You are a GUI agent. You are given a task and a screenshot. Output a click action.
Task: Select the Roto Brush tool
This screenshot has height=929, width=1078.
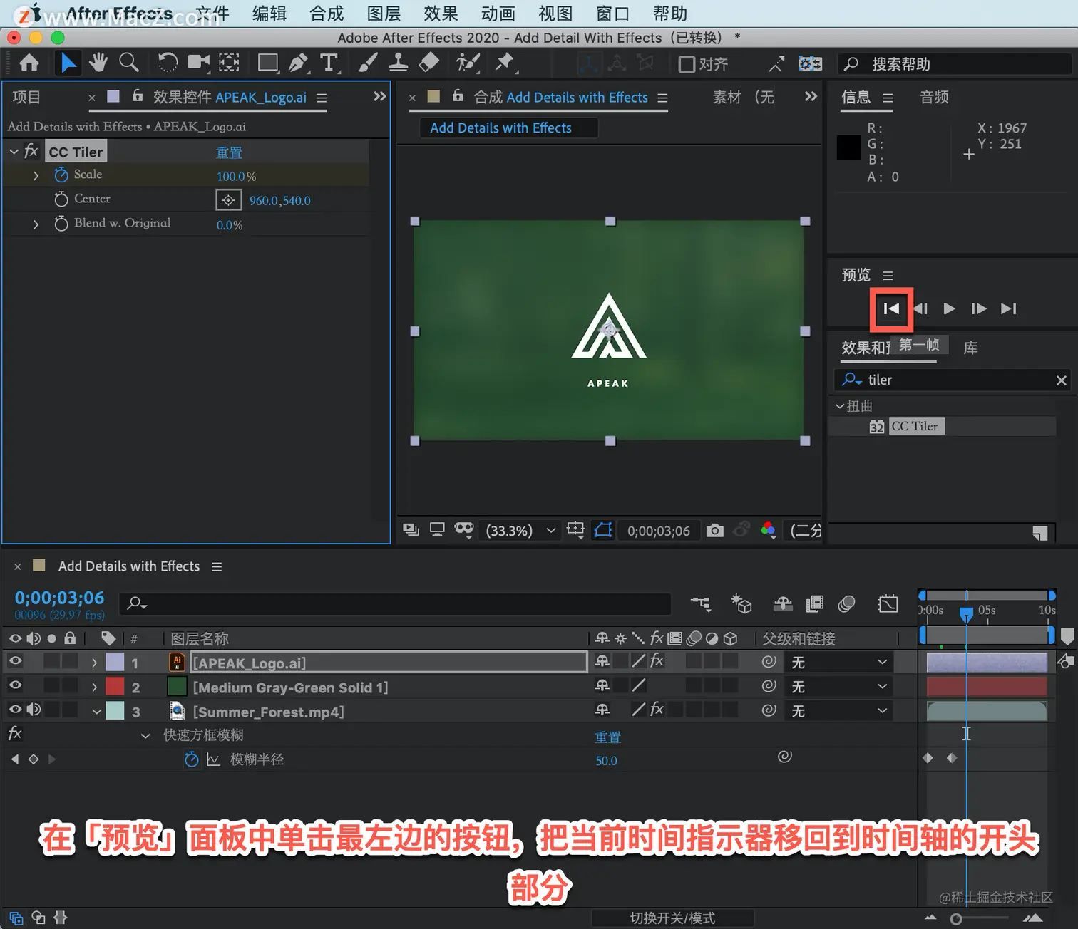[x=468, y=63]
